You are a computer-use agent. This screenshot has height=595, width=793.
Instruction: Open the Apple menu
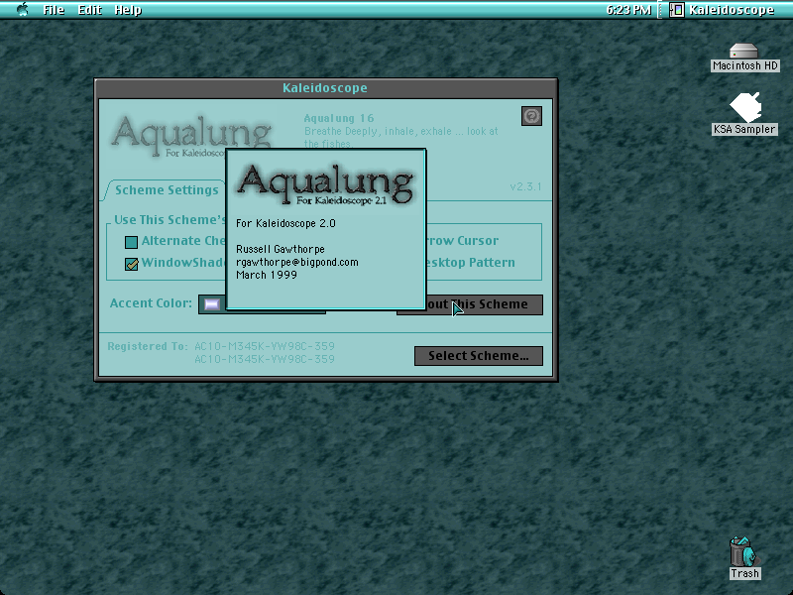pyautogui.click(x=22, y=10)
